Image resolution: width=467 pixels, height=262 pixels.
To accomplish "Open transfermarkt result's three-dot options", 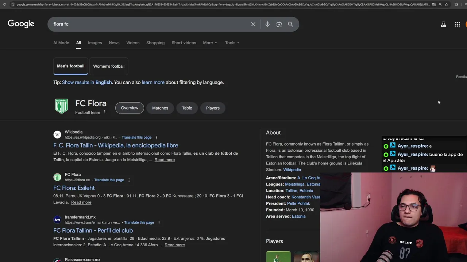I will (159, 223).
